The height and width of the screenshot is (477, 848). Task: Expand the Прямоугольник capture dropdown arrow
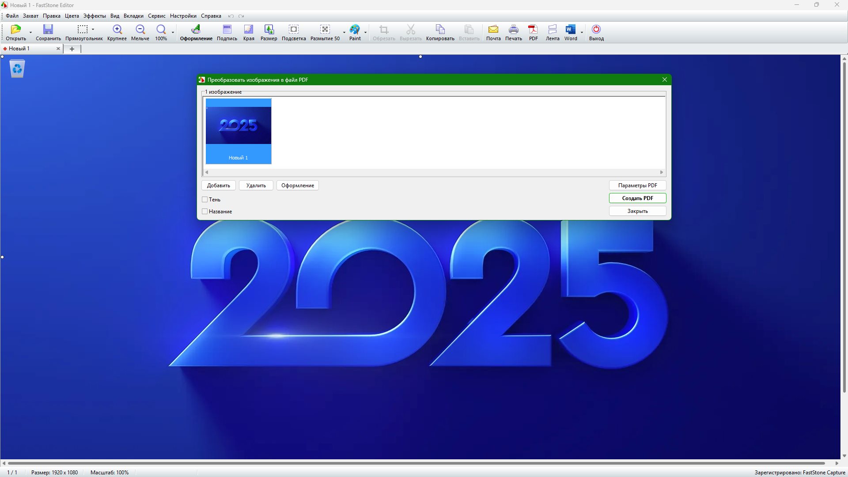tap(93, 30)
